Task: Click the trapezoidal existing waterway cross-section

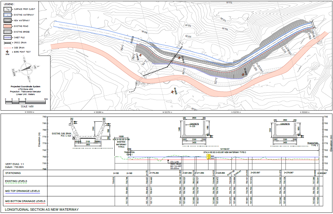Action: [88, 132]
